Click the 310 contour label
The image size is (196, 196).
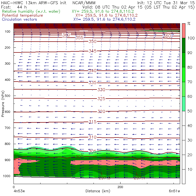[x=92, y=137]
